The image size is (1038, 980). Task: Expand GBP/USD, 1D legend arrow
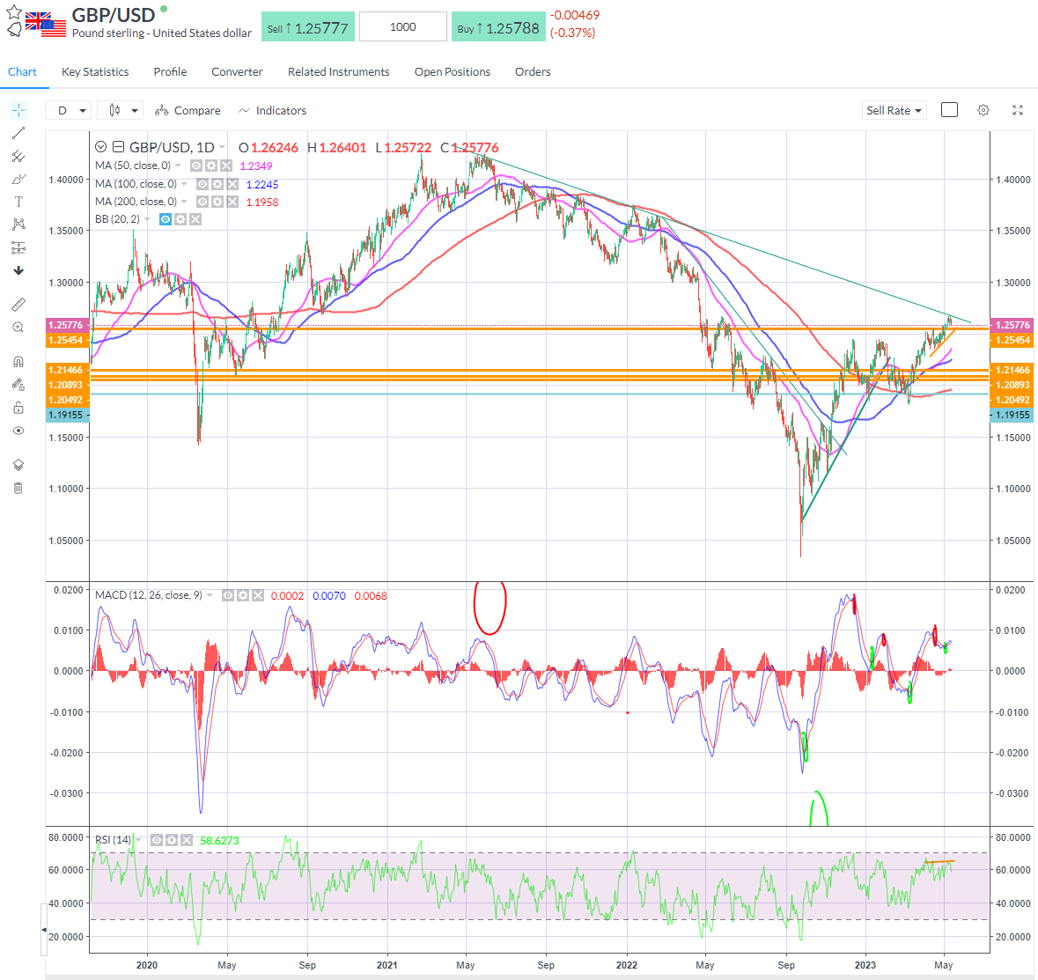222,148
